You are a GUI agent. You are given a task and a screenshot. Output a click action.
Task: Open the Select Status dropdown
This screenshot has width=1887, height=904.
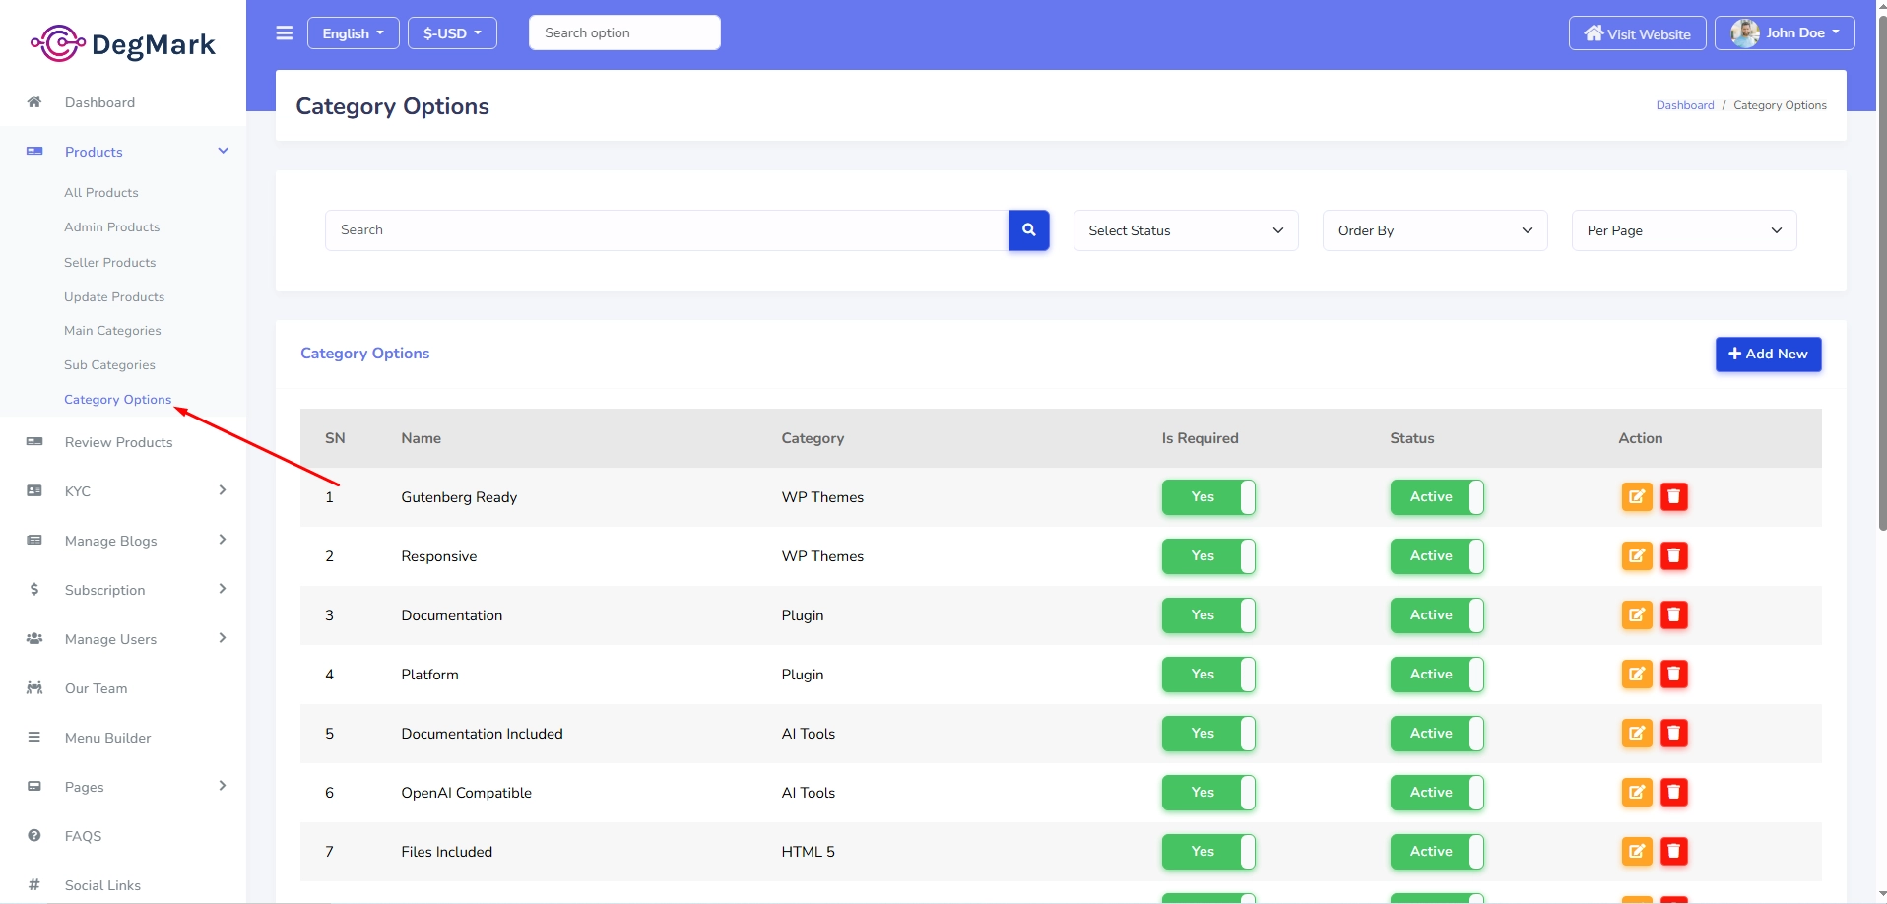click(x=1186, y=230)
